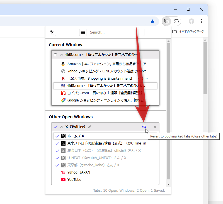Click the Yahoo! JAPAN favicon
Viewport: 223px width, 204px height.
coord(63,172)
